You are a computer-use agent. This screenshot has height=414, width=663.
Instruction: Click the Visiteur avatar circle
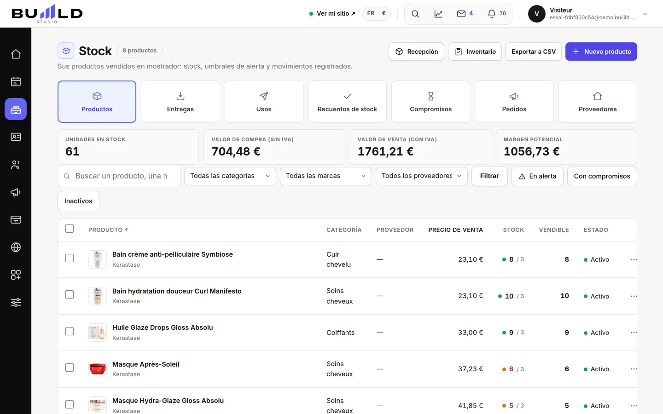(537, 14)
